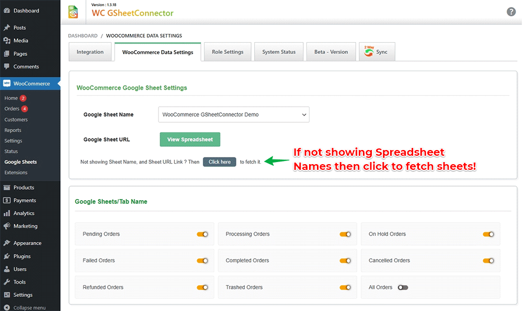
Task: Open the Google Sheet Name dropdown
Action: [x=234, y=114]
